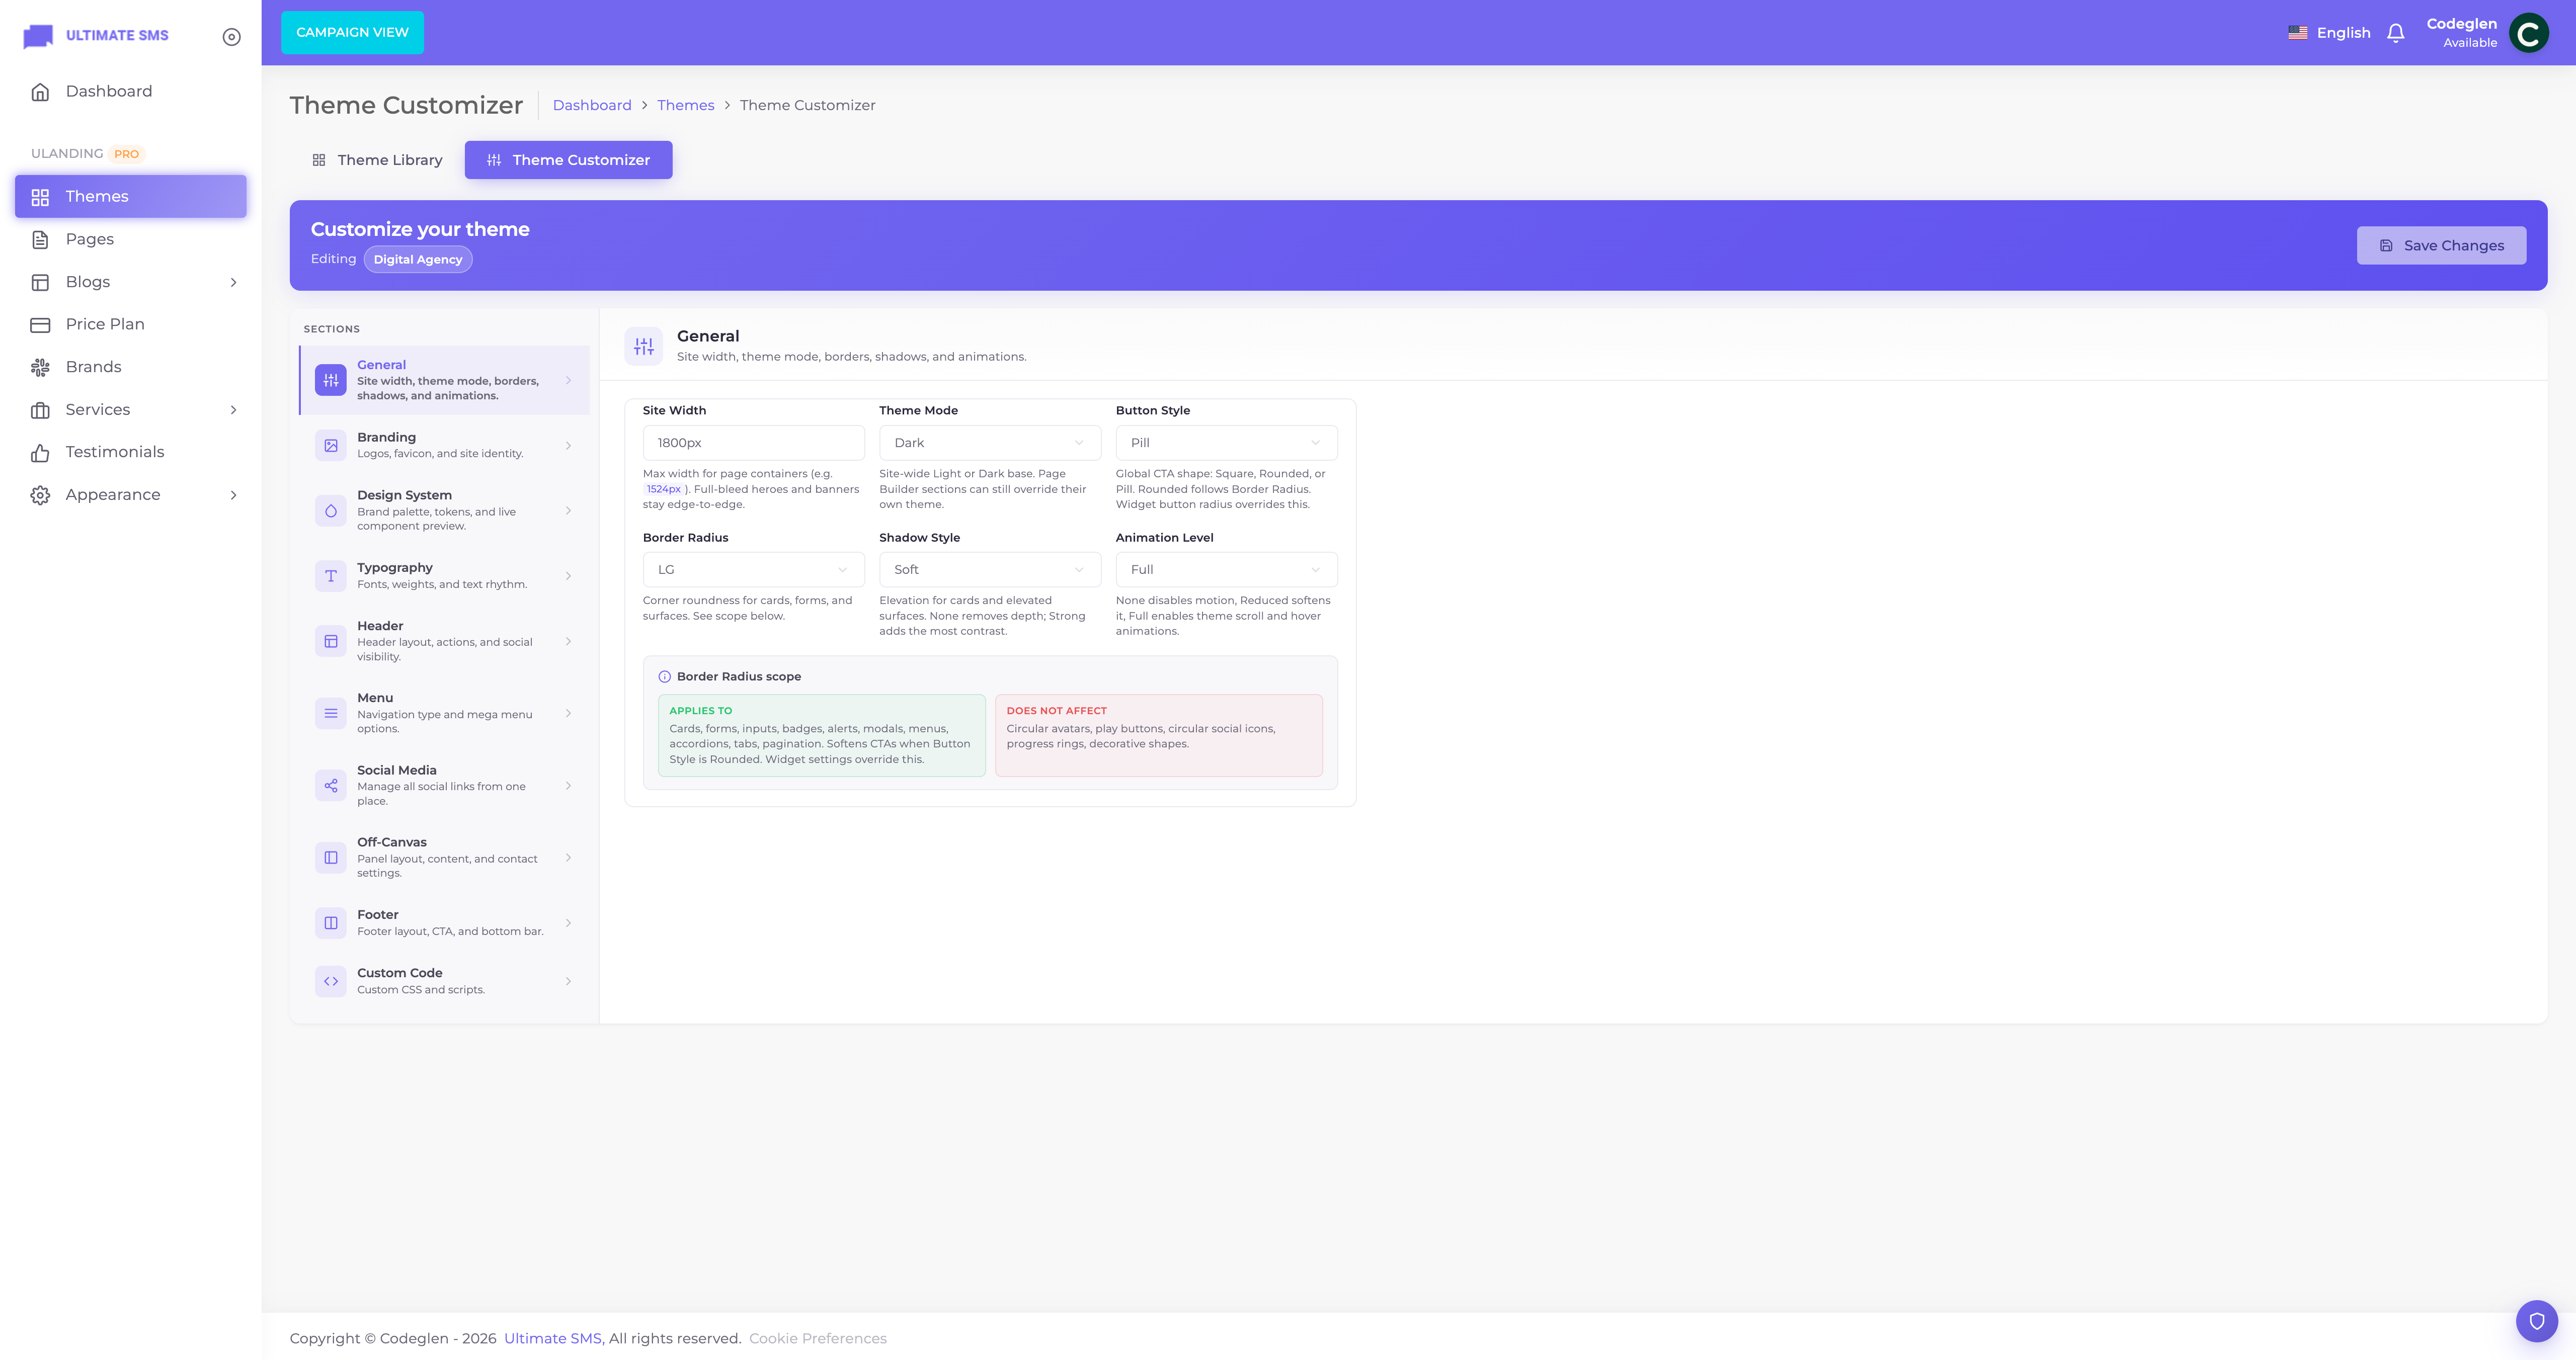Click the Header layout icon
The width and height of the screenshot is (2576, 1360).
(x=331, y=641)
